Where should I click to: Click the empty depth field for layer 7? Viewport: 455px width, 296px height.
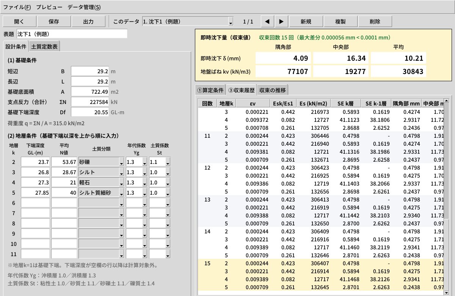[35, 213]
